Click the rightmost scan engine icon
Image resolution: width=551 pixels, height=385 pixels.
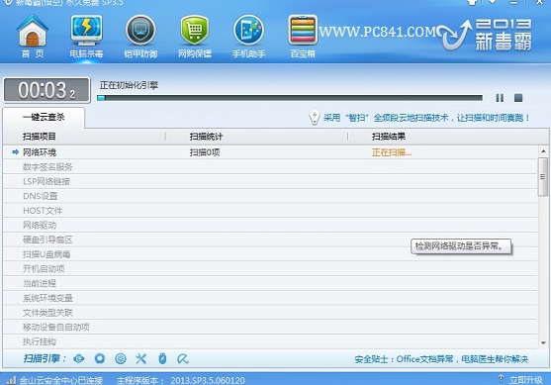tap(183, 358)
